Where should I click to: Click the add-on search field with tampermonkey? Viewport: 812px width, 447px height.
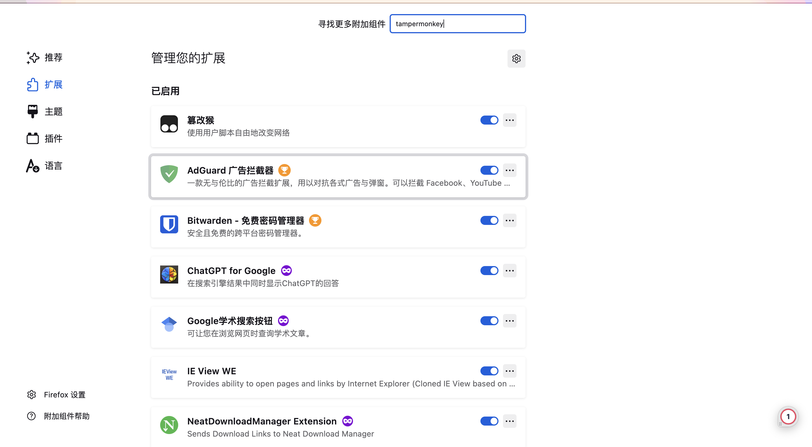pos(457,24)
